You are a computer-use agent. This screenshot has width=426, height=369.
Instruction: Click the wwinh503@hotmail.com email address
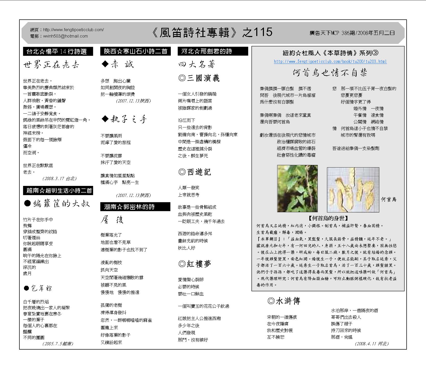65,36
